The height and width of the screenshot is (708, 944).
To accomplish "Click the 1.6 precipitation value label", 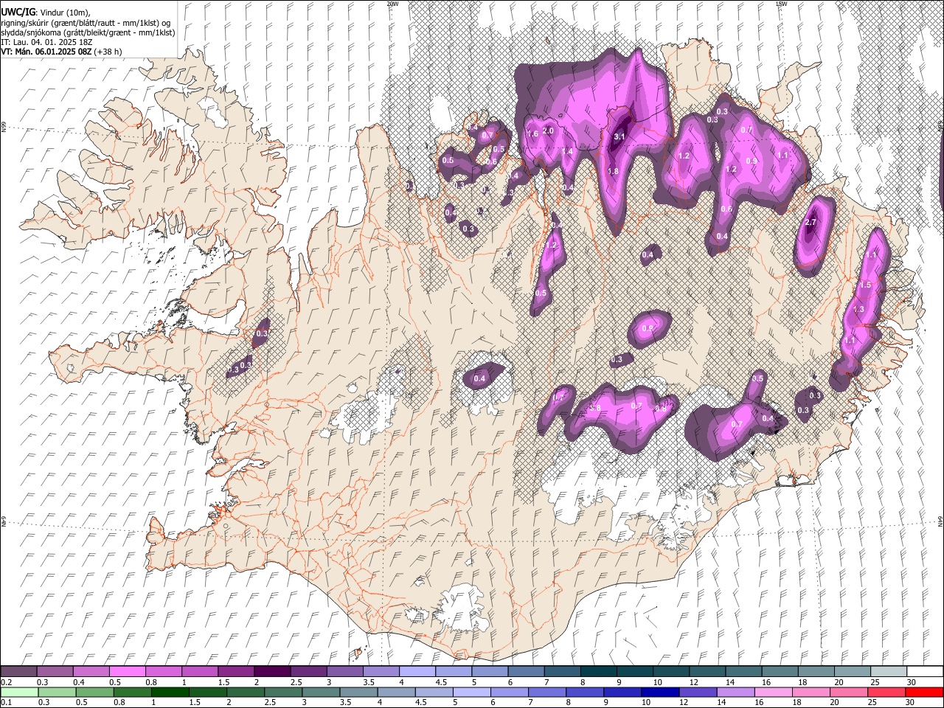I will [532, 134].
